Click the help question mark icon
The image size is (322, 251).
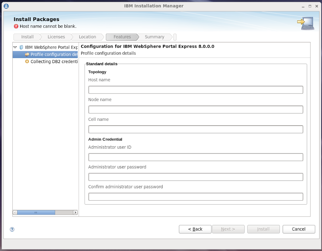tap(12, 229)
